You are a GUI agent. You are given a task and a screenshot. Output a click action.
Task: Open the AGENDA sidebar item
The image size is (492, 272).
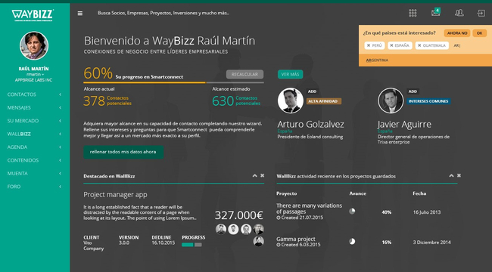click(x=35, y=147)
